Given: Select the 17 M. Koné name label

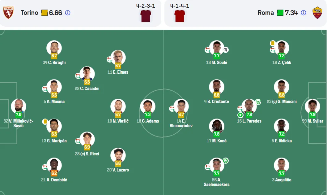Looking at the screenshot, I should tap(216, 141).
